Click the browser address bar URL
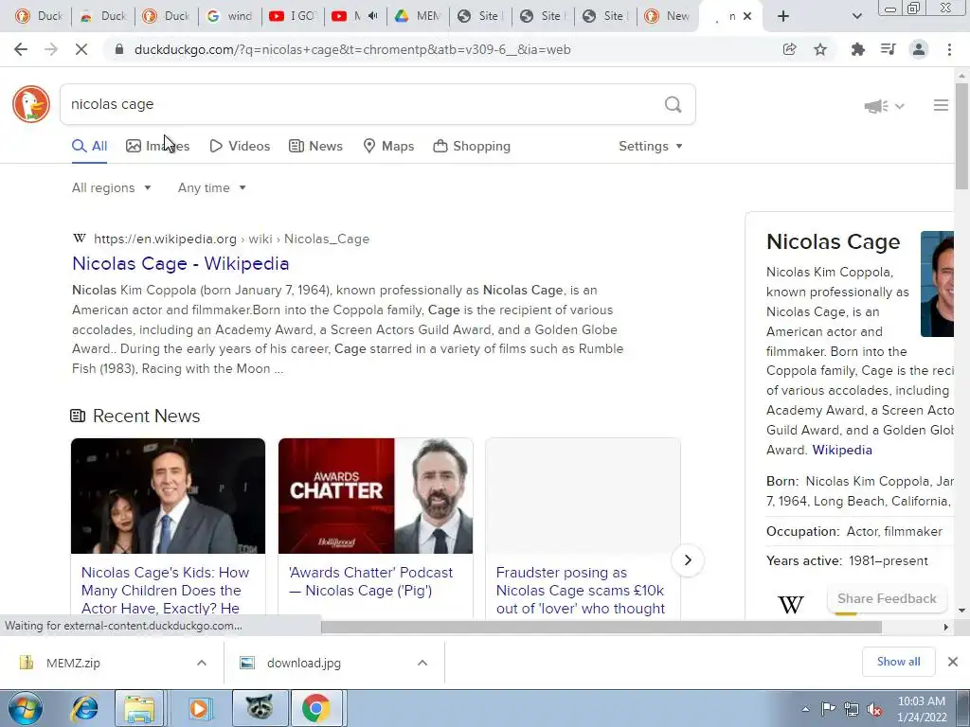The width and height of the screenshot is (970, 727). (x=352, y=49)
